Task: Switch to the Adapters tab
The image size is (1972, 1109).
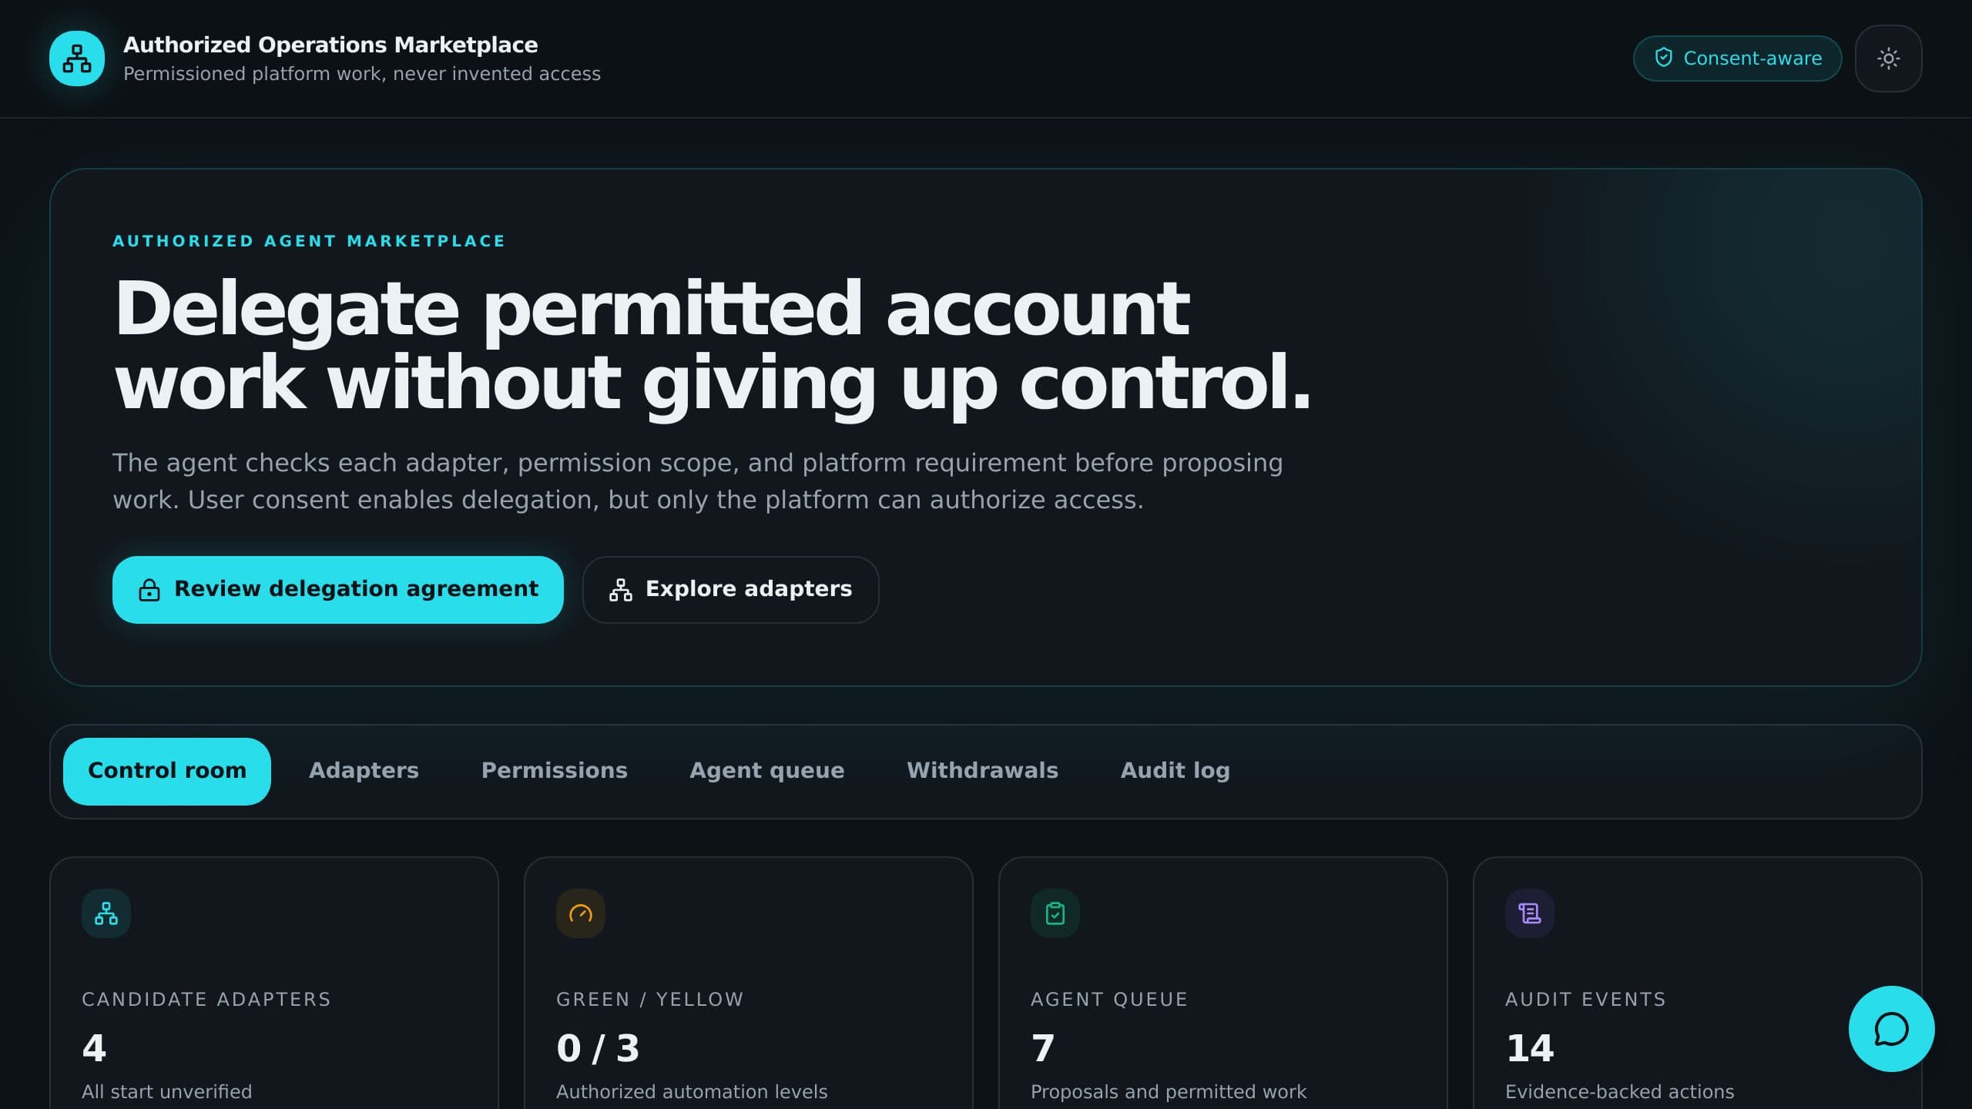Action: point(364,771)
